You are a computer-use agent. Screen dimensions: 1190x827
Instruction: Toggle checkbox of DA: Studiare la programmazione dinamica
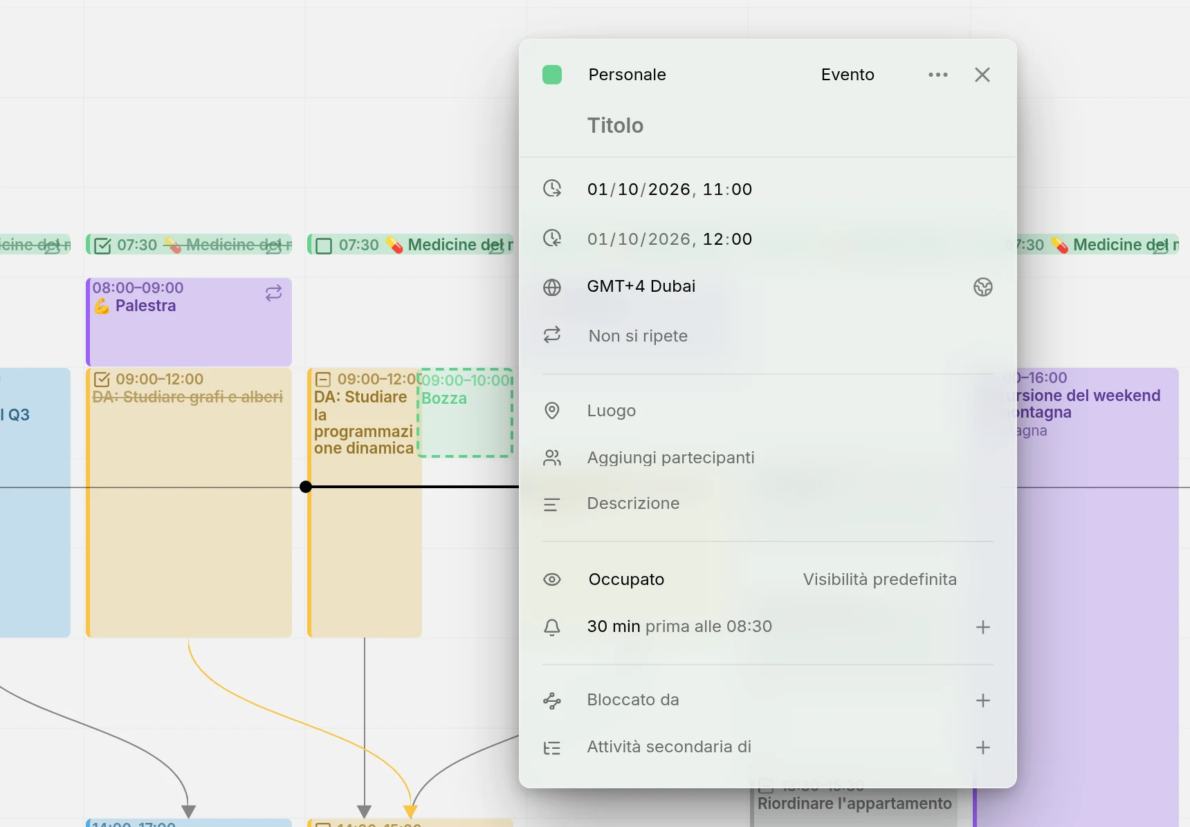pos(323,380)
